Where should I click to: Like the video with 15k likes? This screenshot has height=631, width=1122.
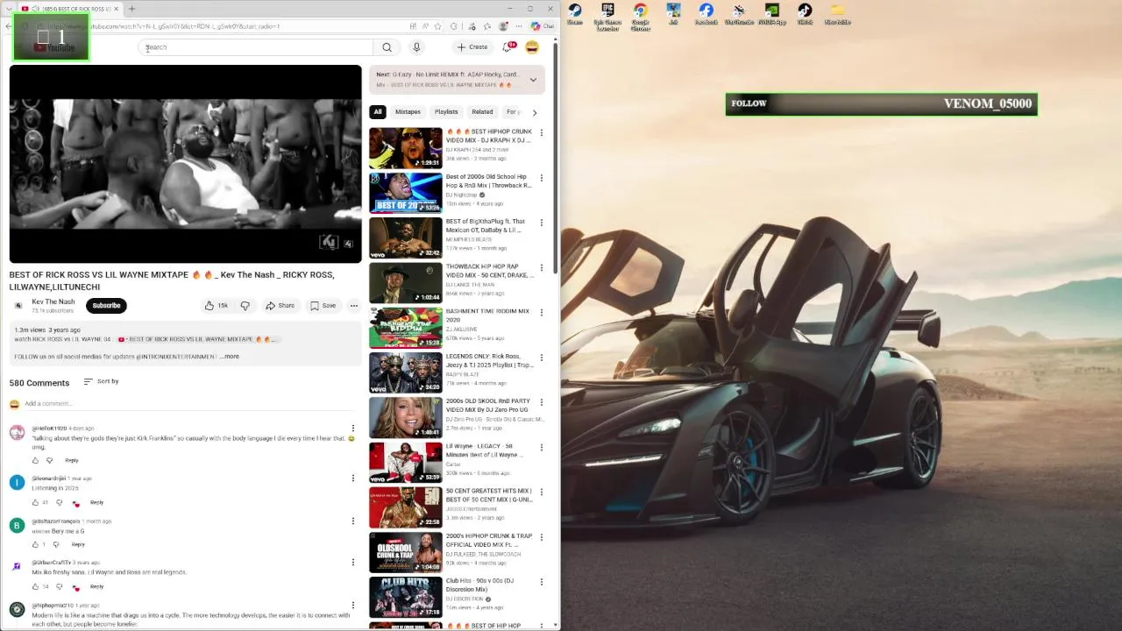pos(217,306)
